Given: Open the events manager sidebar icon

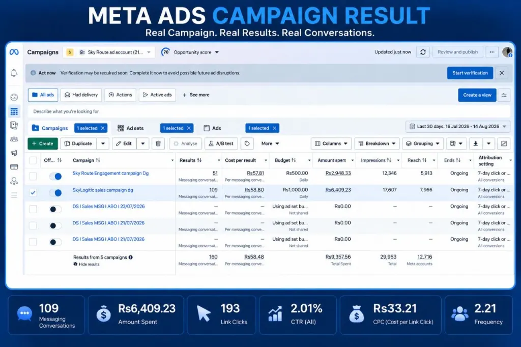Looking at the screenshot, I should coord(14,181).
